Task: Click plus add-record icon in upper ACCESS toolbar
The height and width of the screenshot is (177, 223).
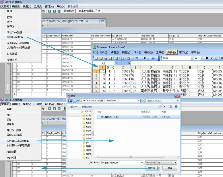Action: [x=50, y=11]
